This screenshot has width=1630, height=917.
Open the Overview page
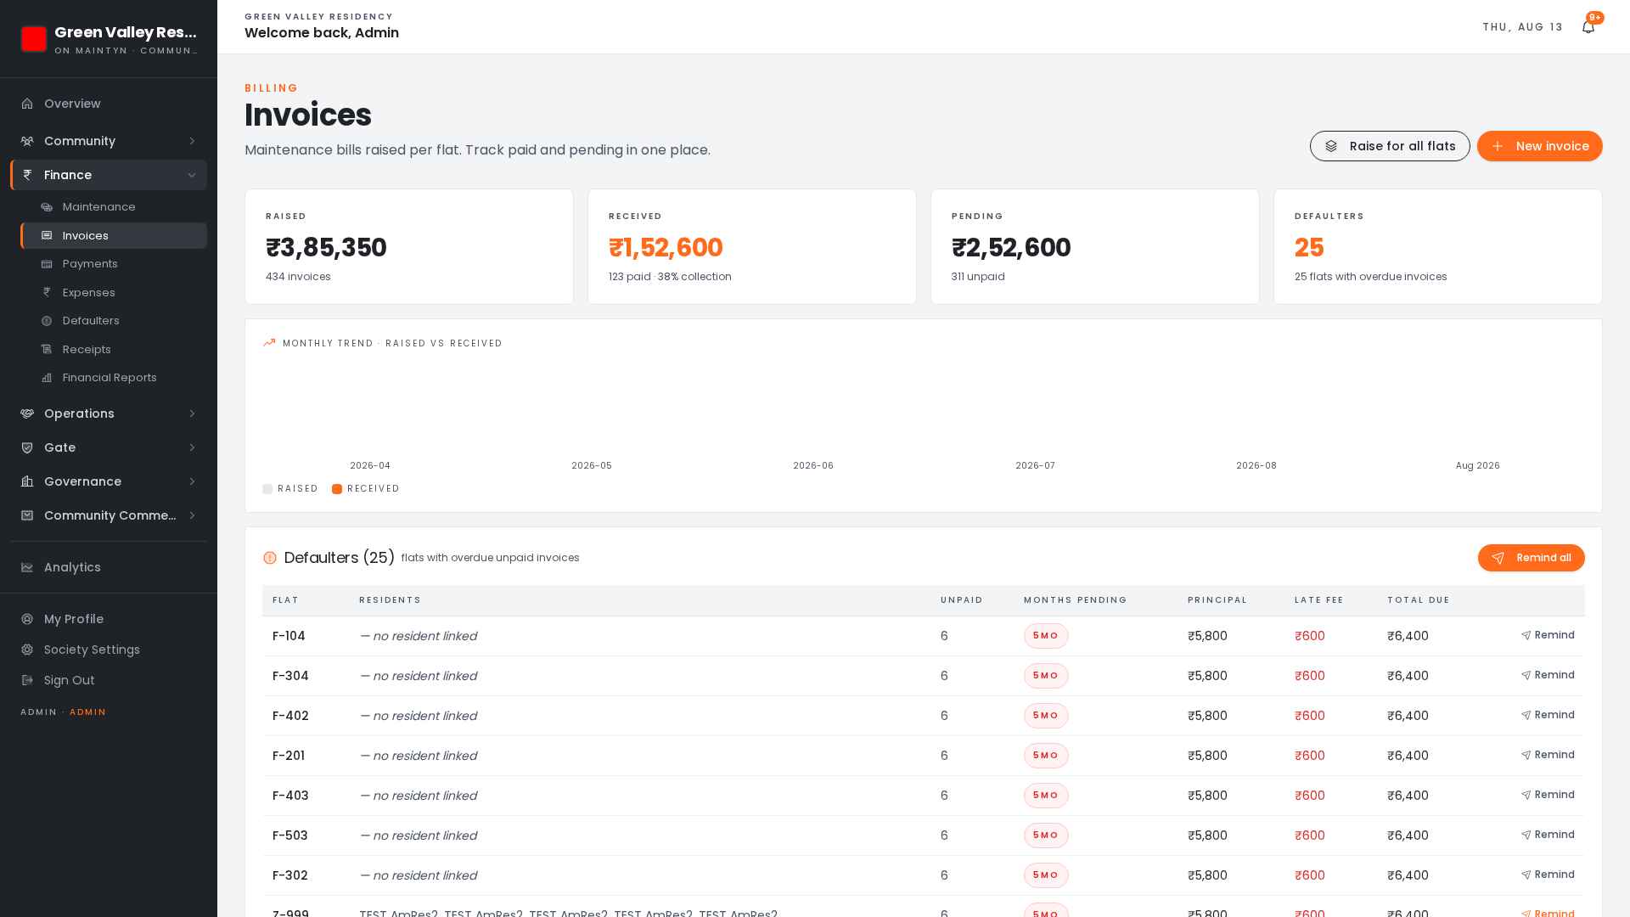pyautogui.click(x=109, y=104)
